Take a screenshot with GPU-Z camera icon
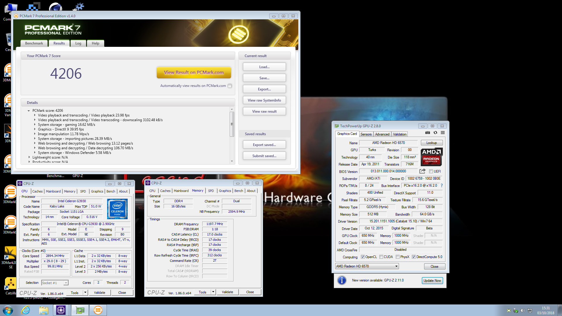 click(427, 133)
